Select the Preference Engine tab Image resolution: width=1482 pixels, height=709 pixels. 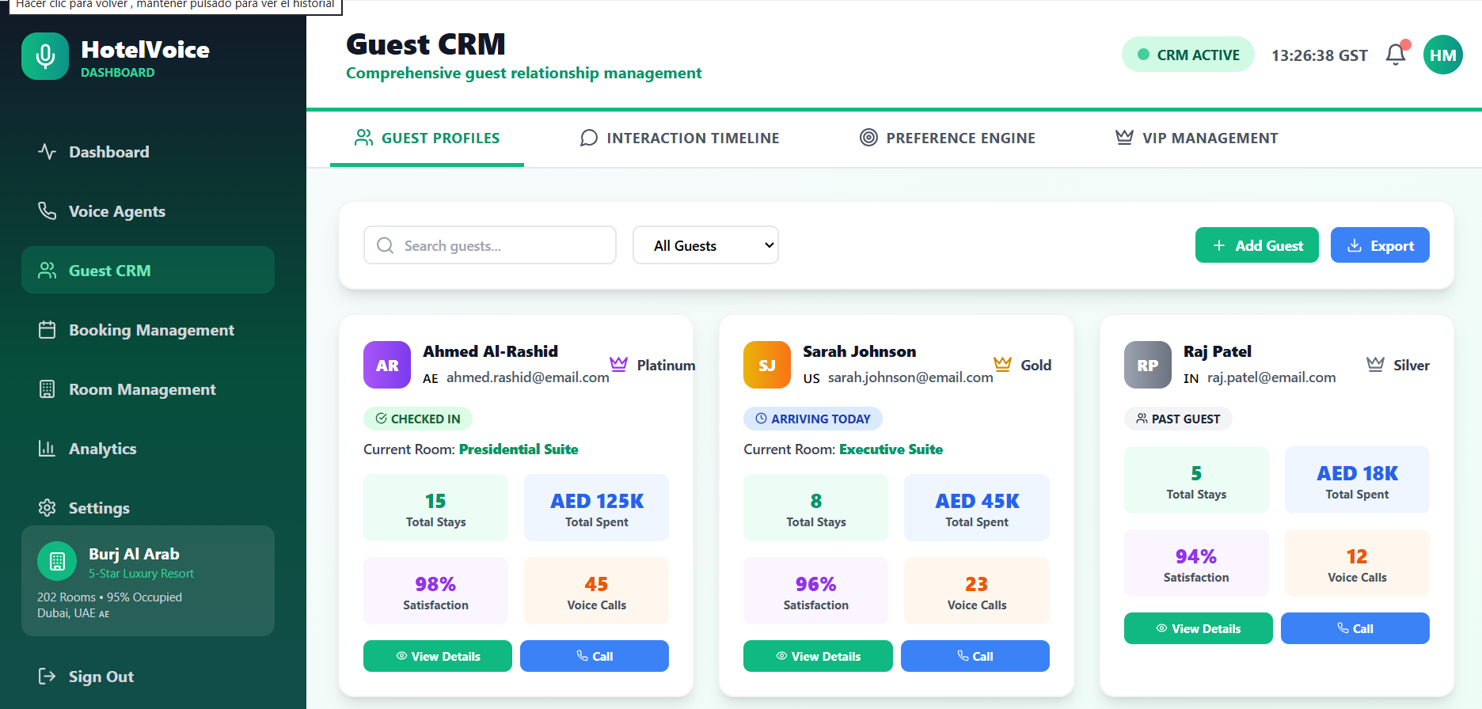[x=947, y=138]
